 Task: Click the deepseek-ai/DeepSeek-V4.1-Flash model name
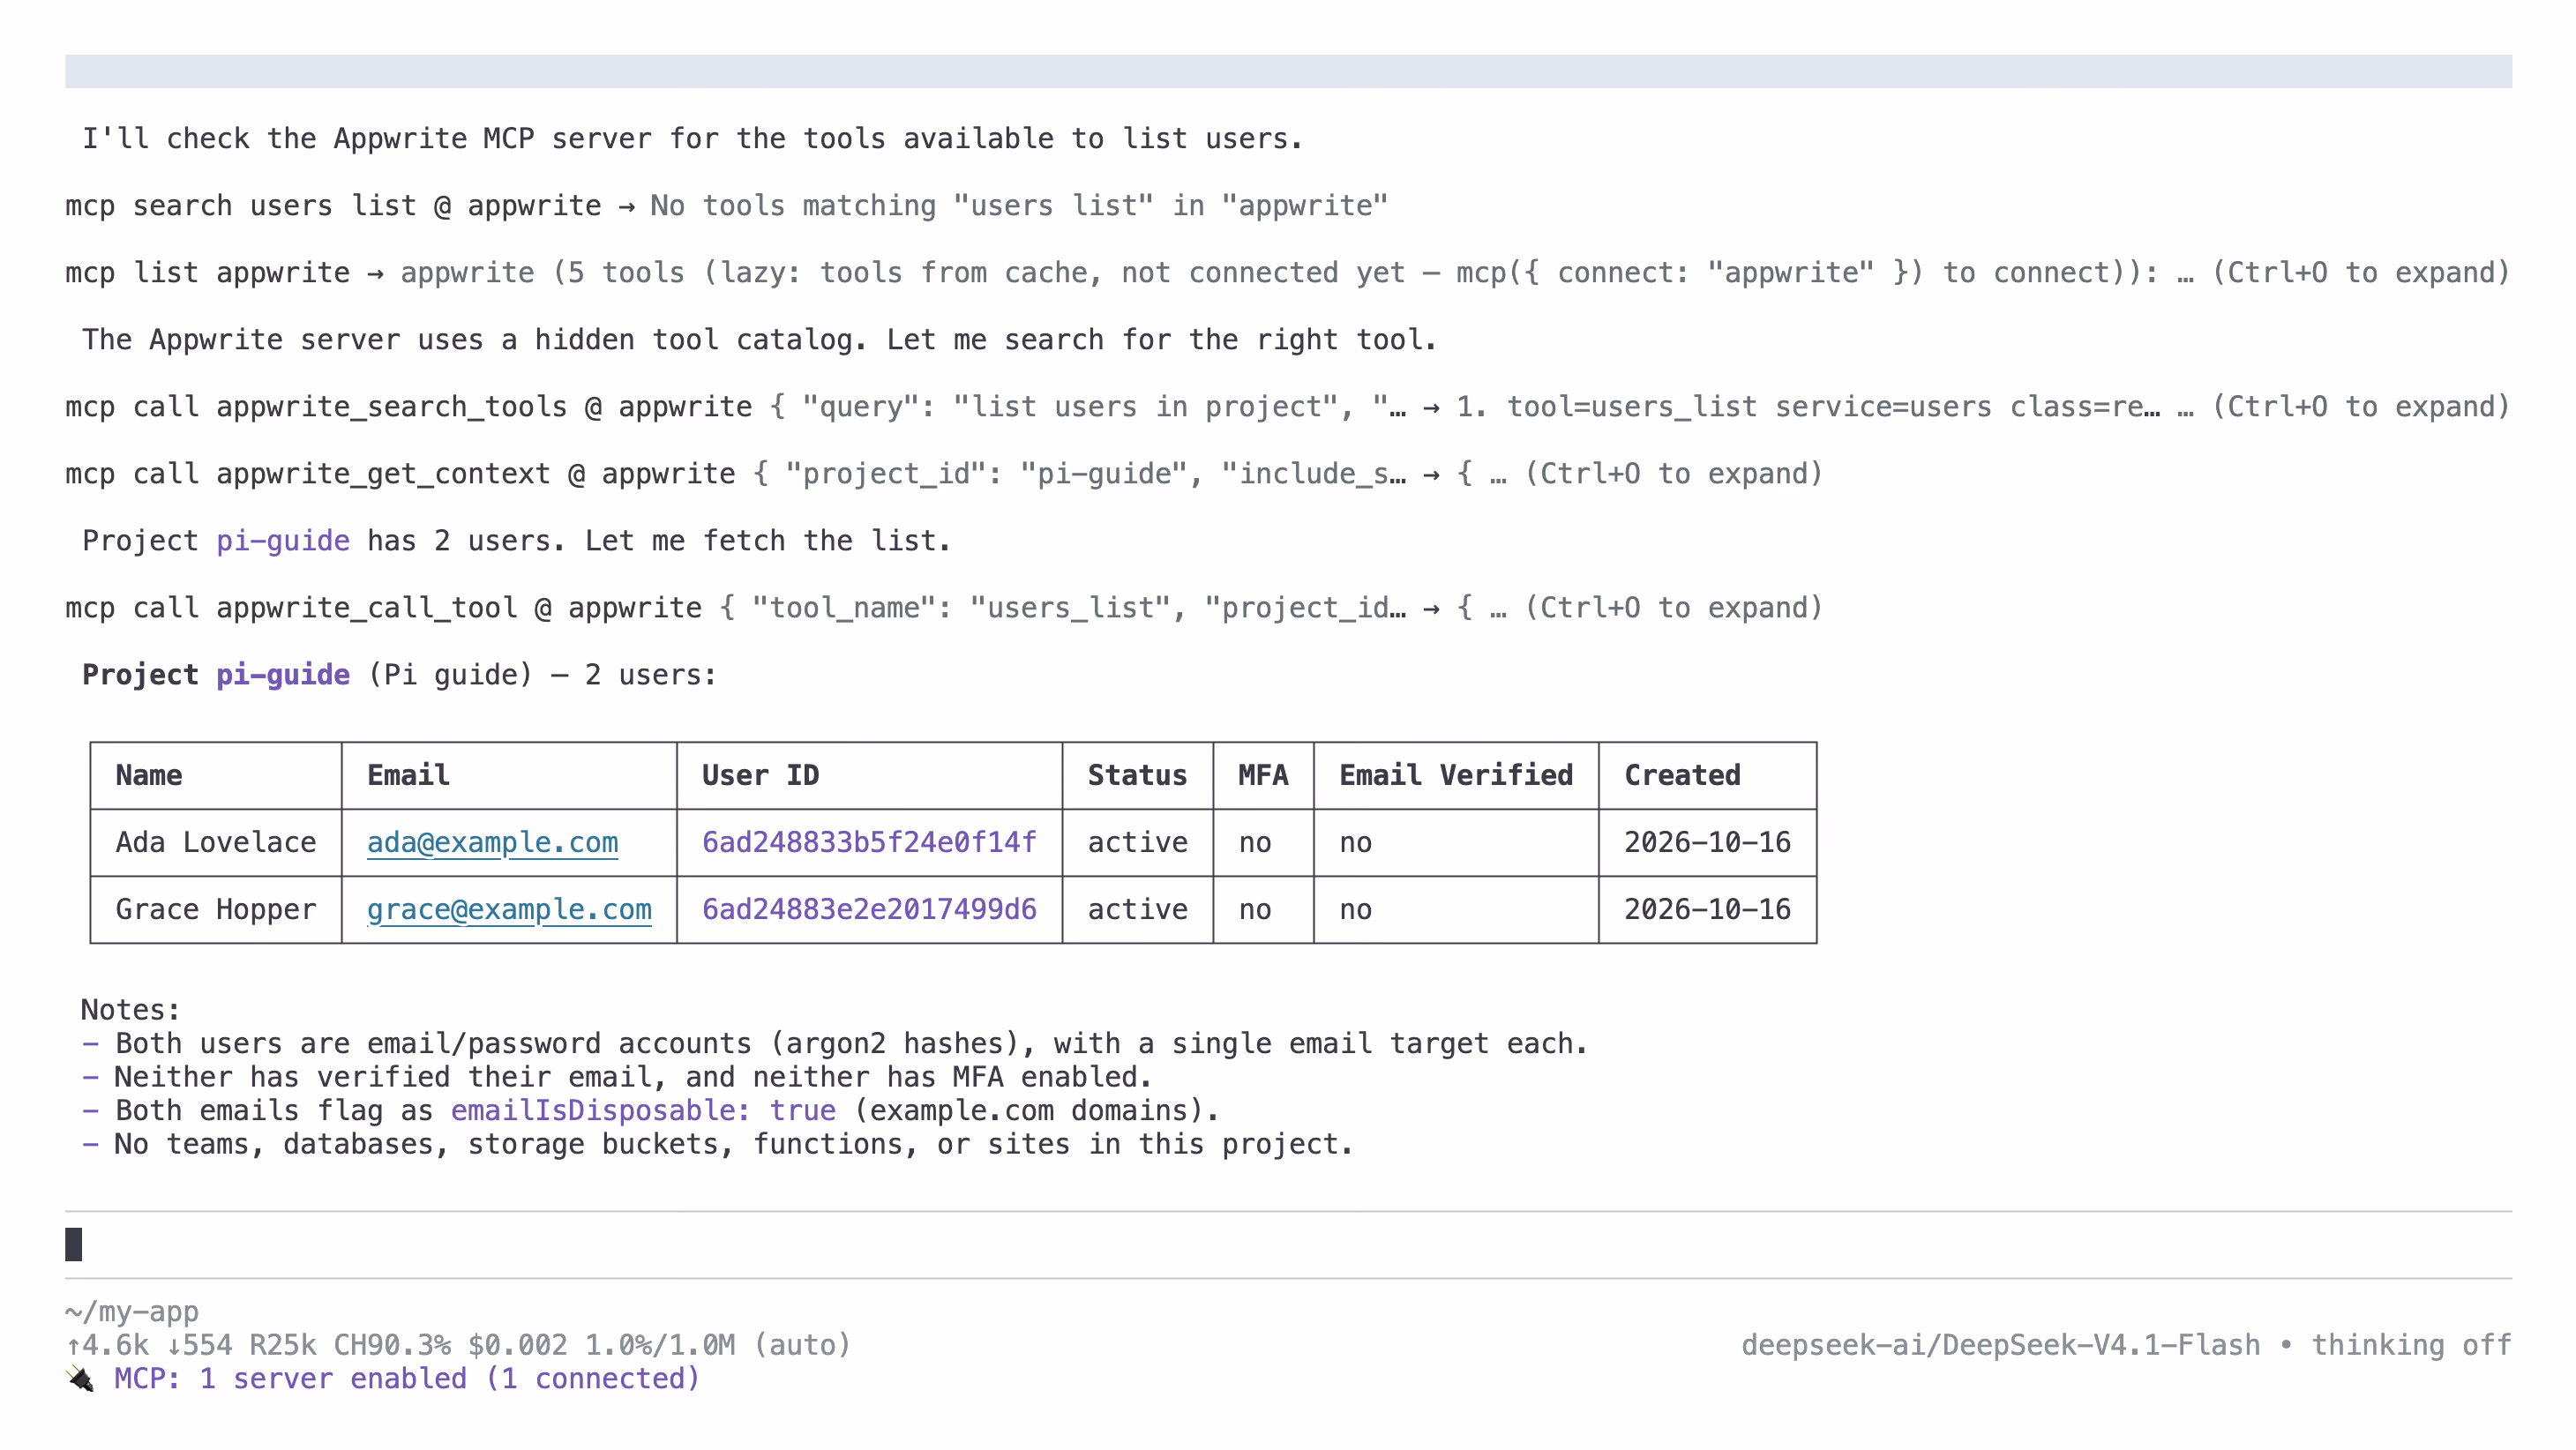pos(2000,1345)
